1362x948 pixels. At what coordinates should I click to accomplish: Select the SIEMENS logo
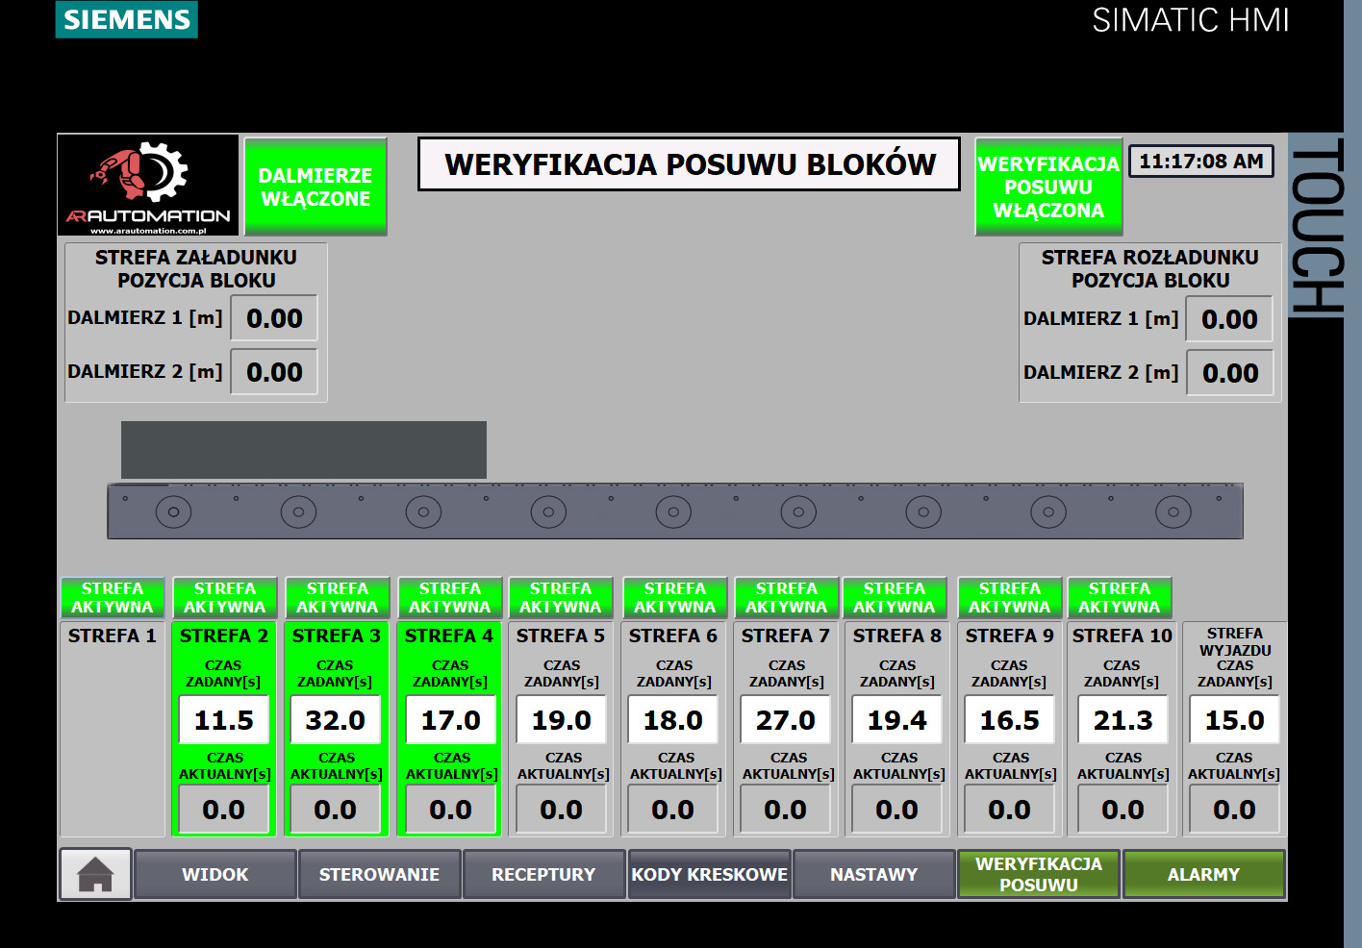pos(126,18)
